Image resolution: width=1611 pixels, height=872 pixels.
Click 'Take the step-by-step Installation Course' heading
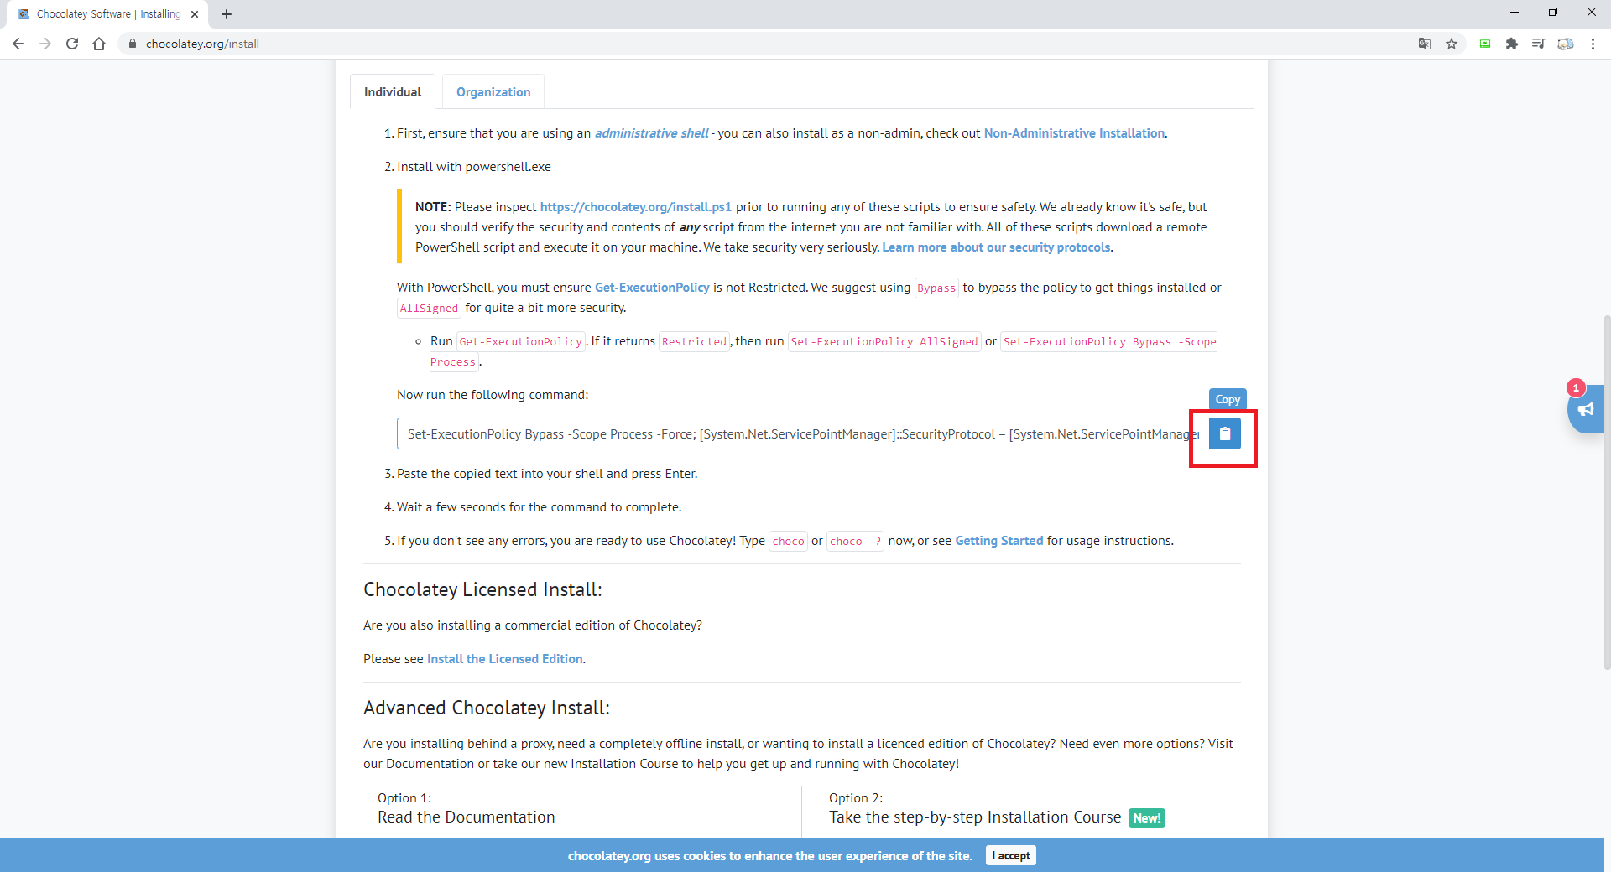975,817
